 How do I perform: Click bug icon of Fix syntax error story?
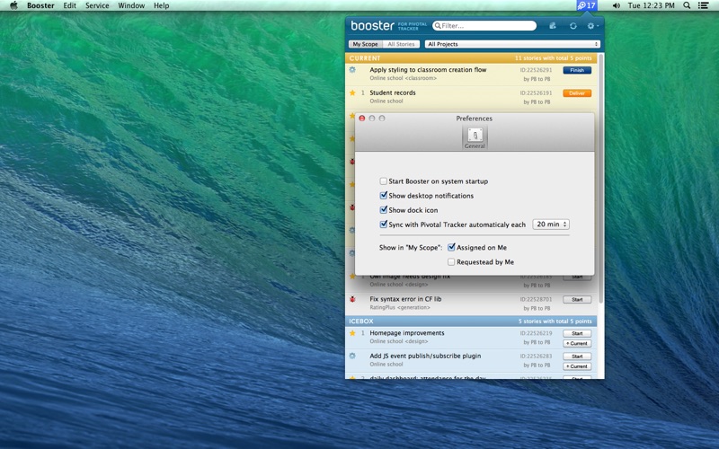tap(352, 299)
